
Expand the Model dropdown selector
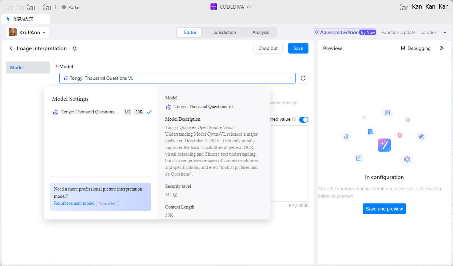point(177,78)
